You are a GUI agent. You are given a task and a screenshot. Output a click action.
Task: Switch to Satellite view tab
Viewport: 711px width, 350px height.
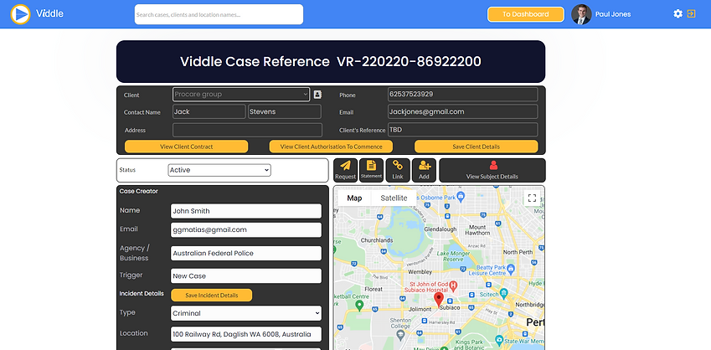coord(394,198)
